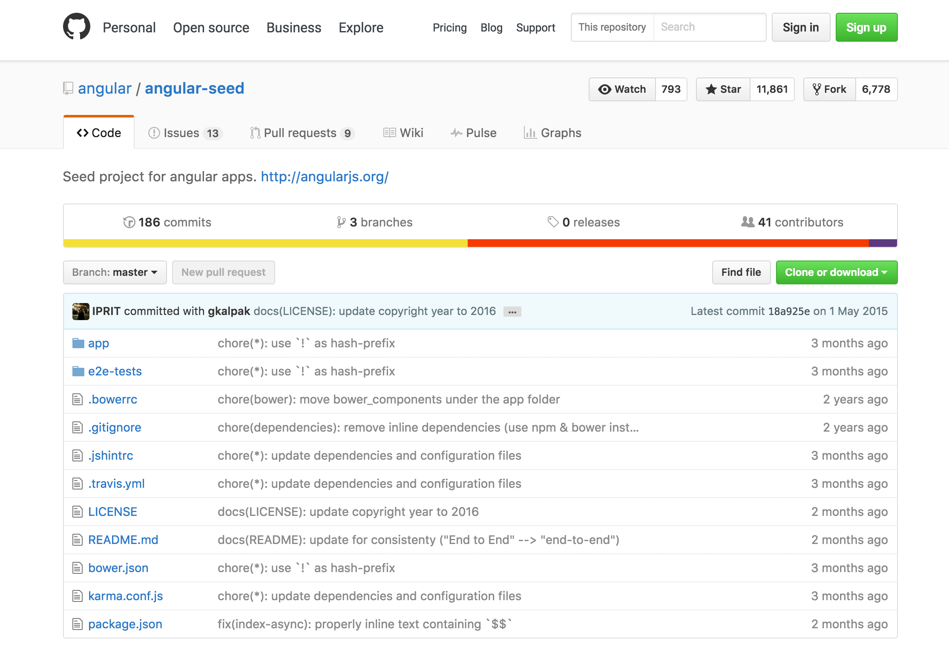
Task: Click the green Sign up button
Action: 866,27
